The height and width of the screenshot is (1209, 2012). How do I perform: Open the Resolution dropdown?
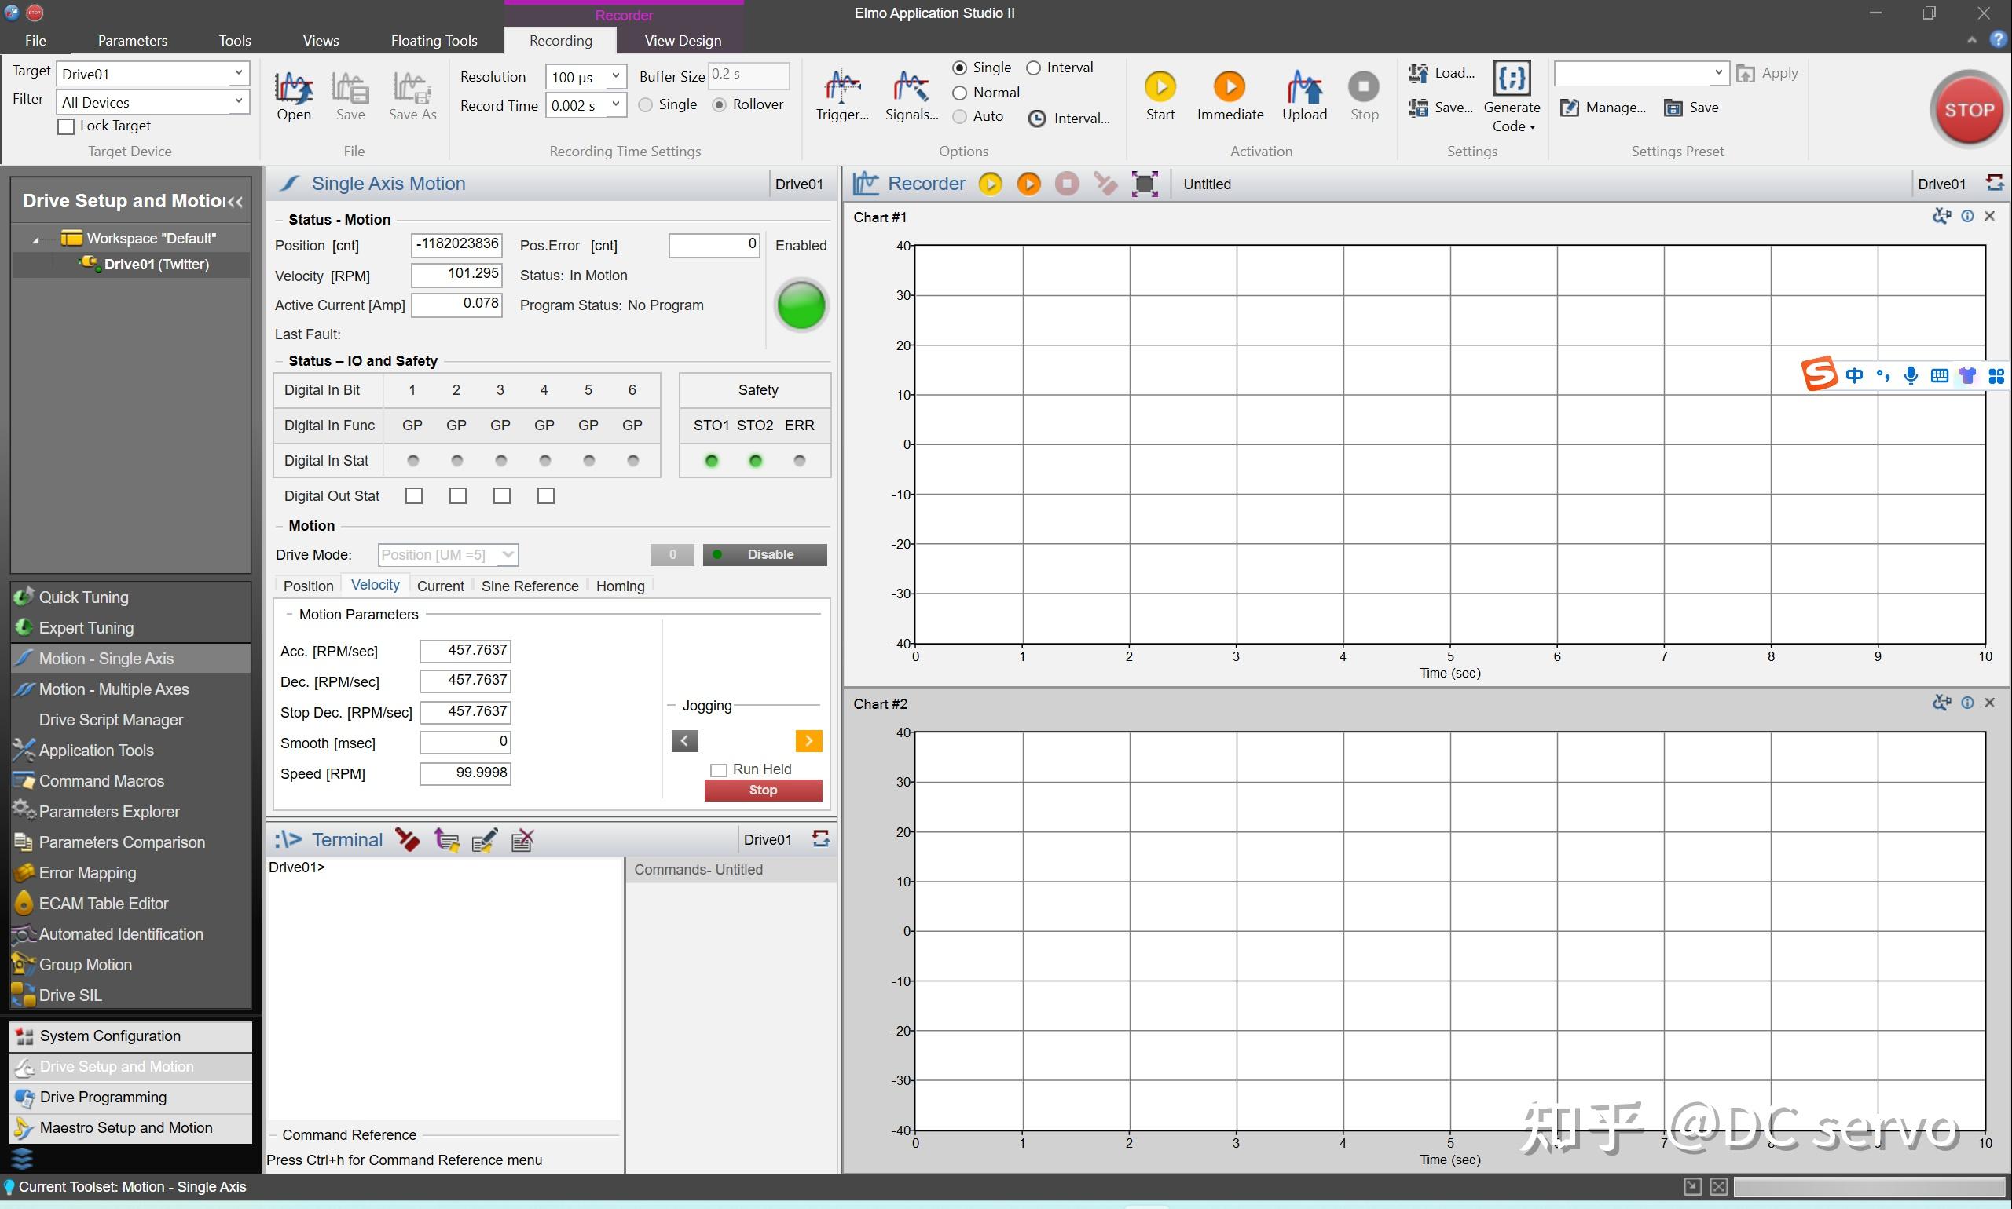[615, 77]
